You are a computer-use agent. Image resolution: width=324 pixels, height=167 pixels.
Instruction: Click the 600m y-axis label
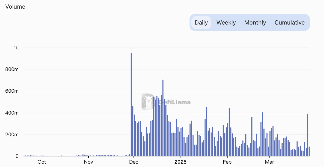(x=12, y=91)
